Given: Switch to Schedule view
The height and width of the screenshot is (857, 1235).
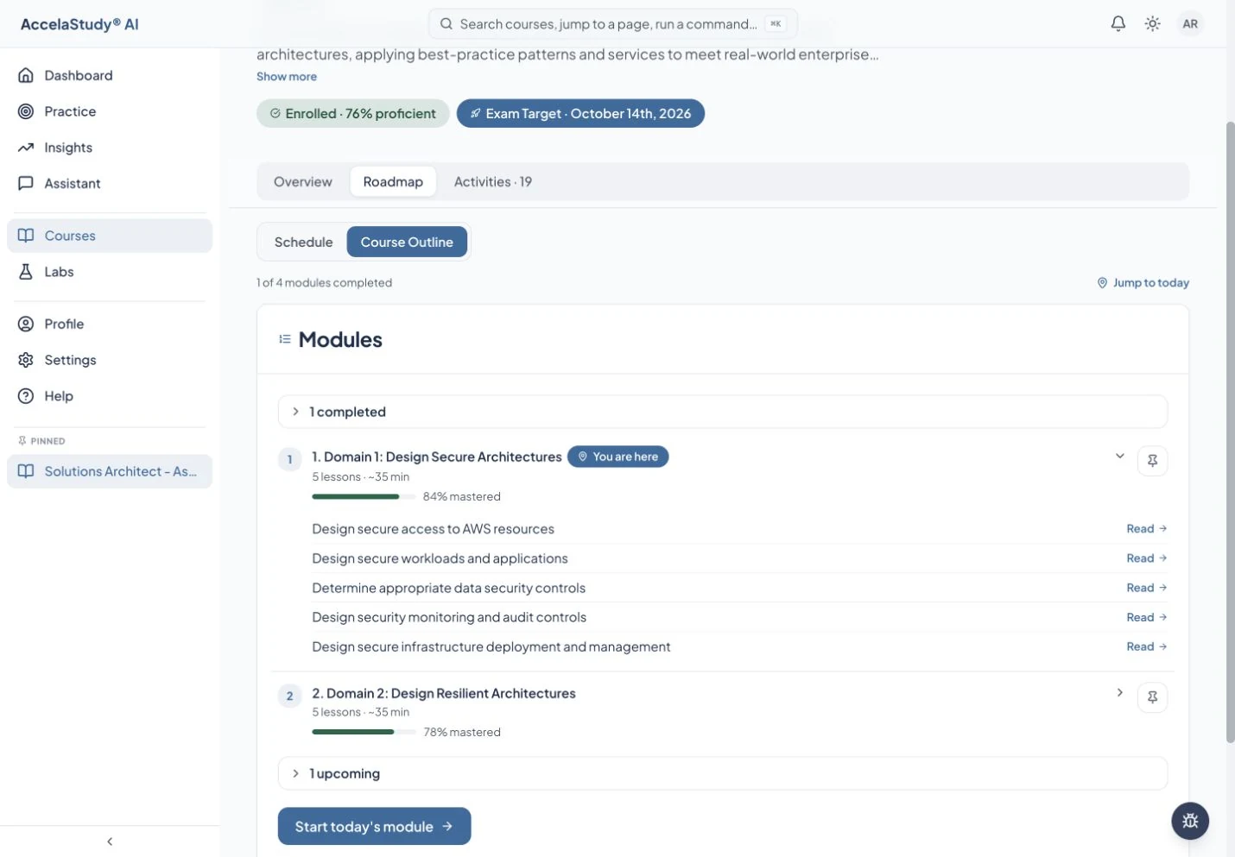Looking at the screenshot, I should pyautogui.click(x=303, y=243).
